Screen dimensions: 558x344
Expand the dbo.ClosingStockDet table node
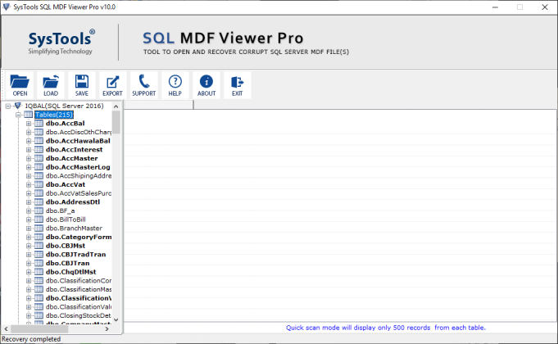[29, 315]
